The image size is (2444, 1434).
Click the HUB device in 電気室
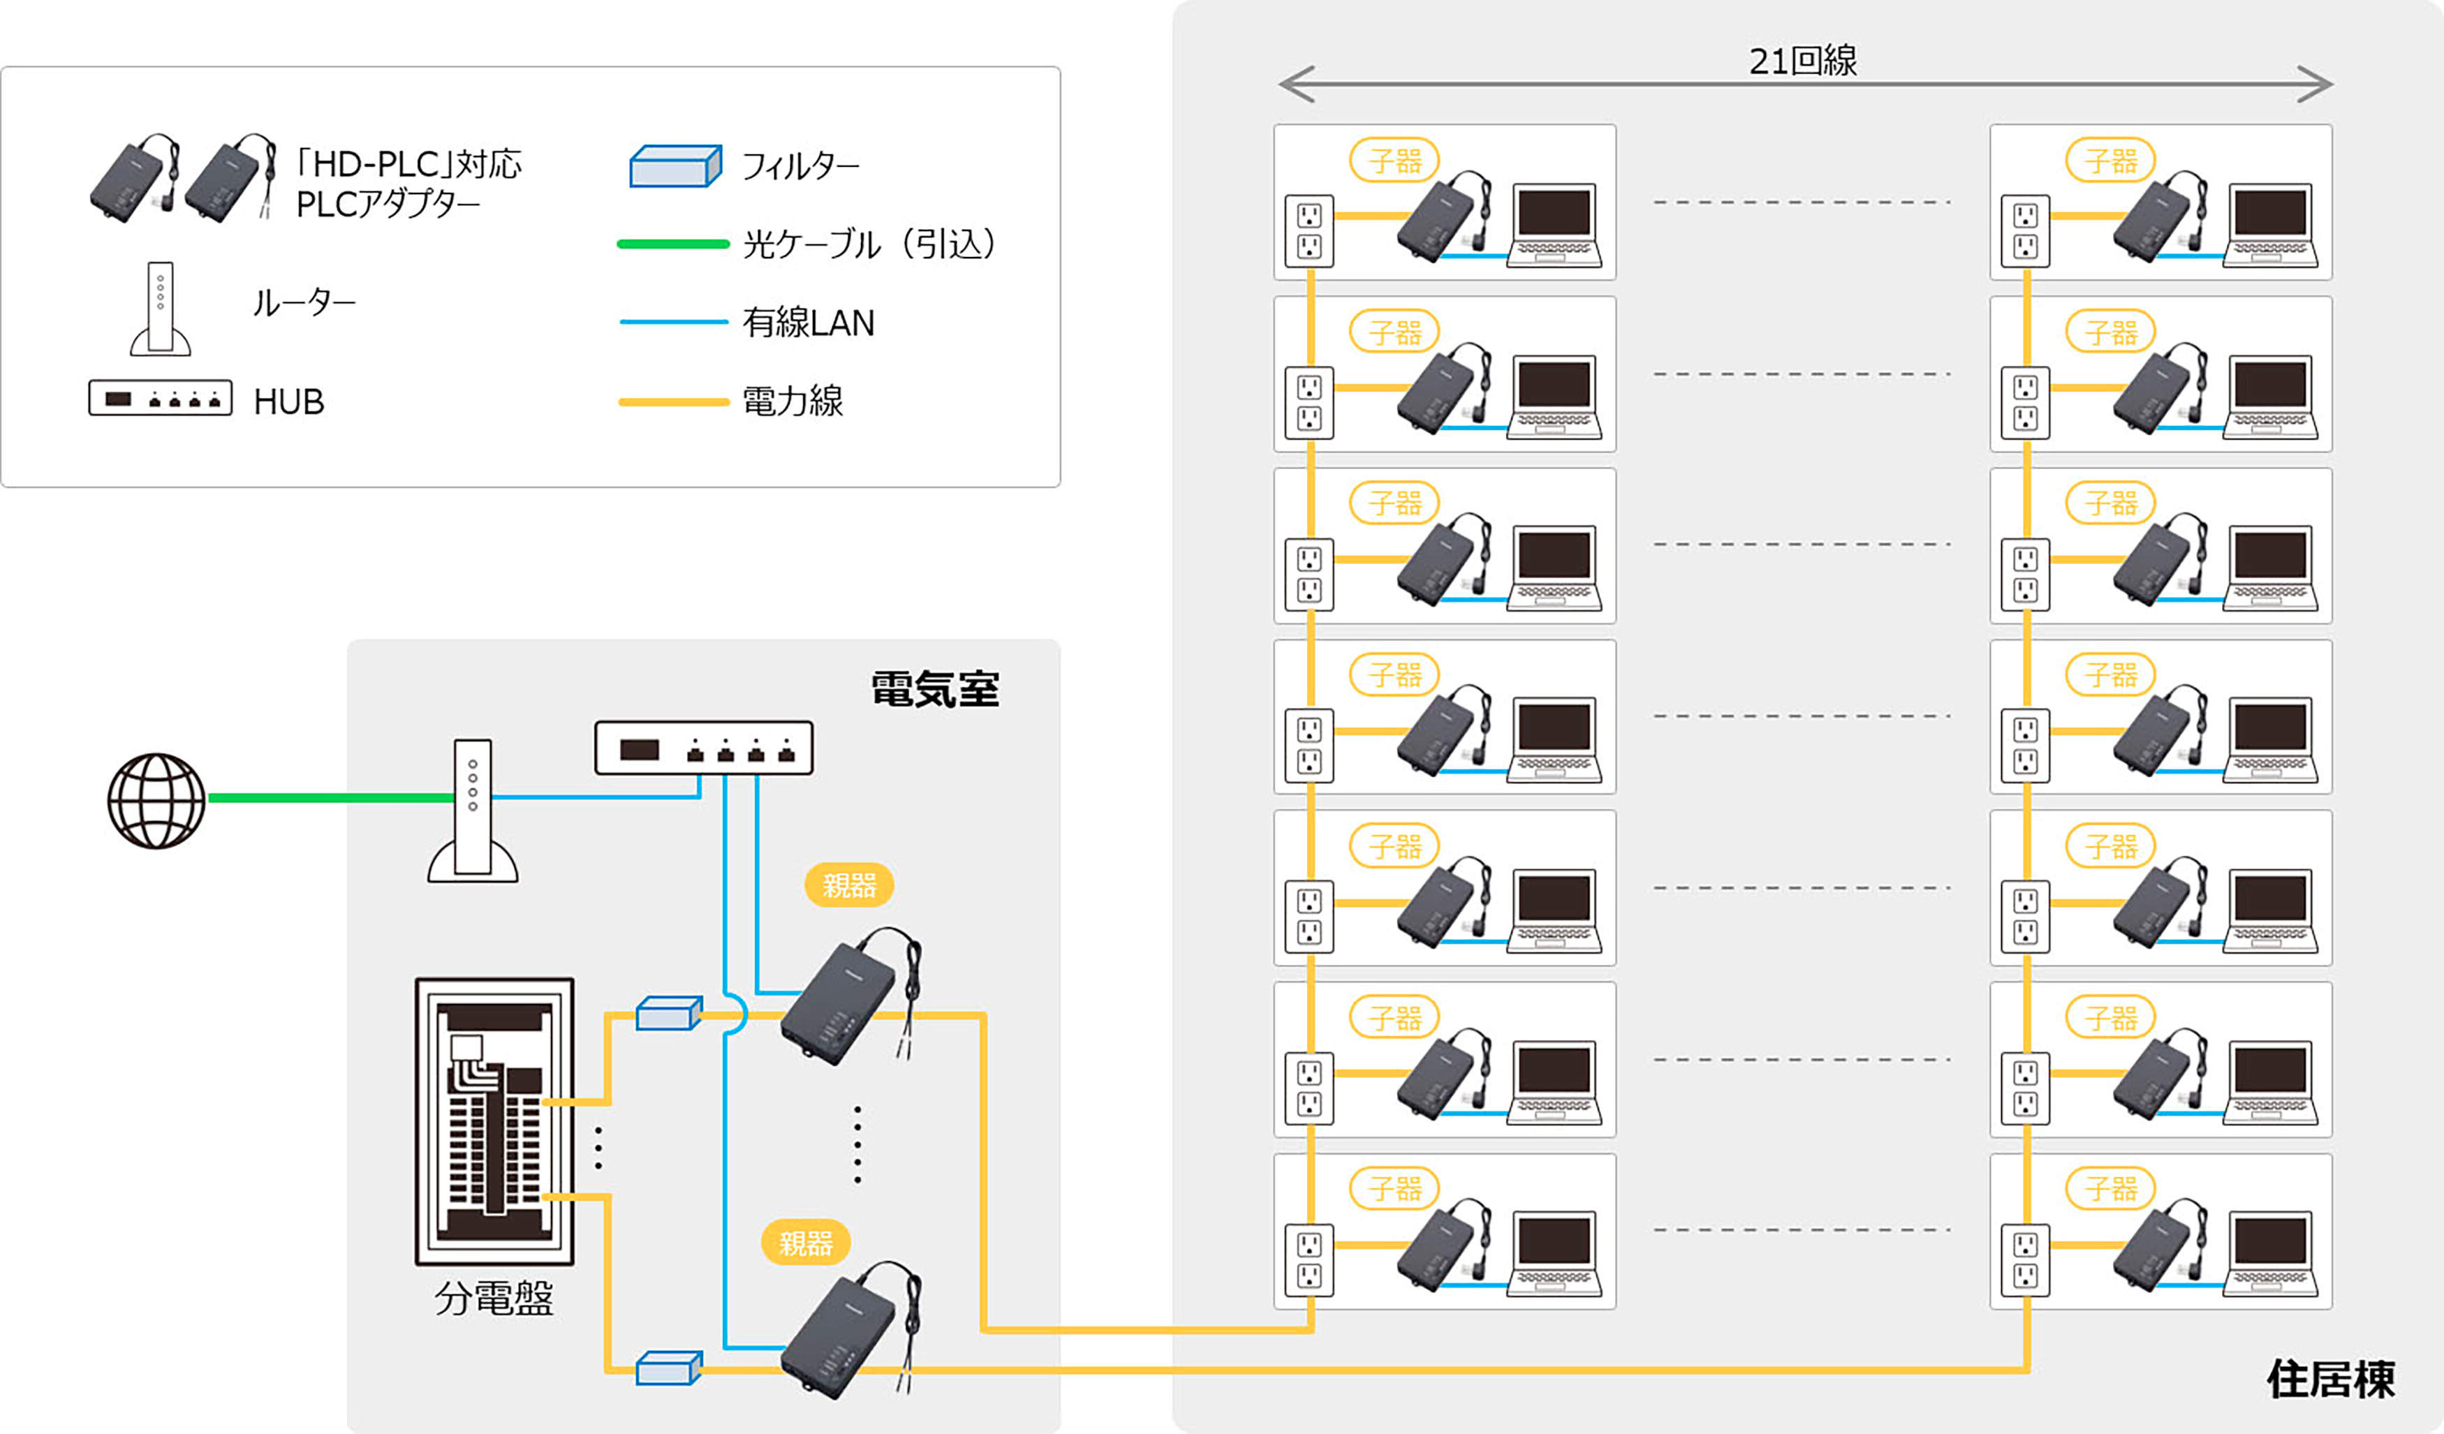703,748
